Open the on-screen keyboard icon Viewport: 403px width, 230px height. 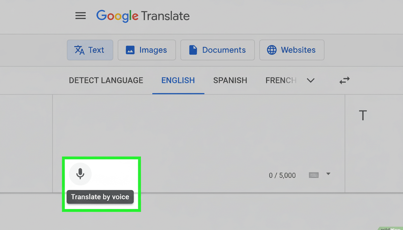314,175
